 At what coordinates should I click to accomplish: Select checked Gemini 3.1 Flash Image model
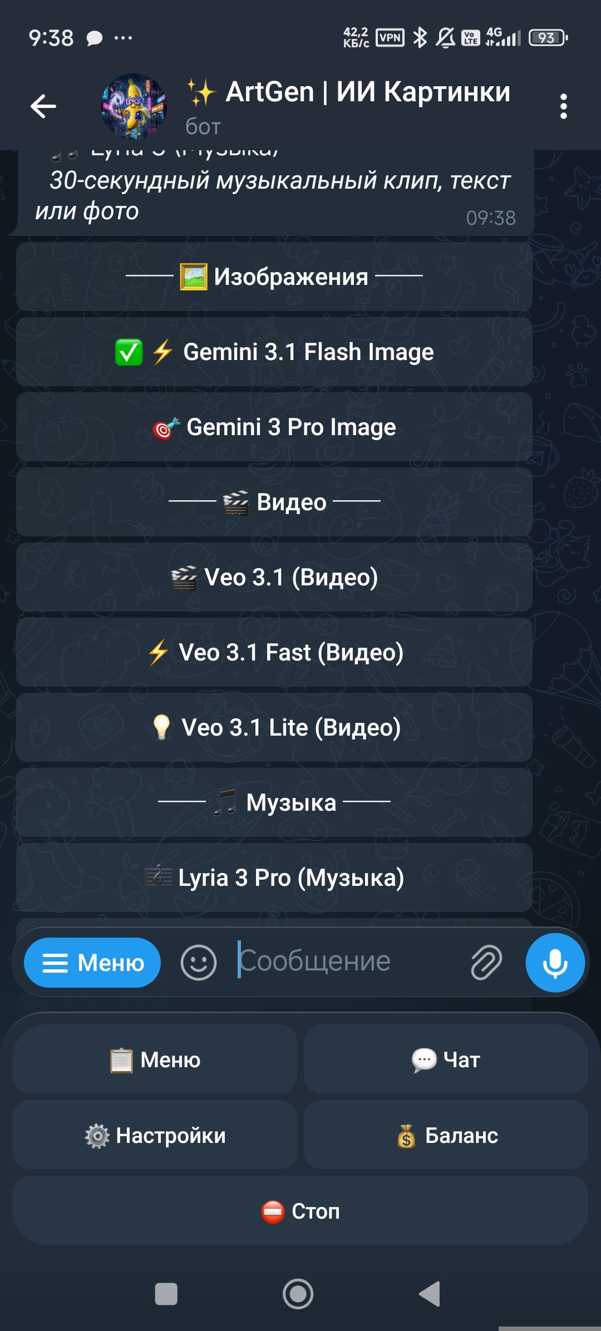[274, 352]
